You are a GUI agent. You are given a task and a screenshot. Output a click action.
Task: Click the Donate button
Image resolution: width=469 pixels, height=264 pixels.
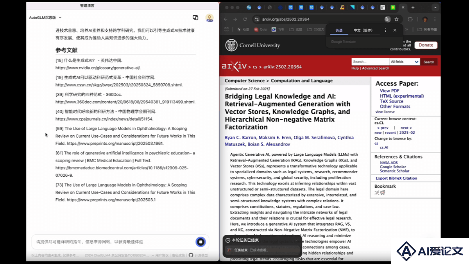coord(426,45)
